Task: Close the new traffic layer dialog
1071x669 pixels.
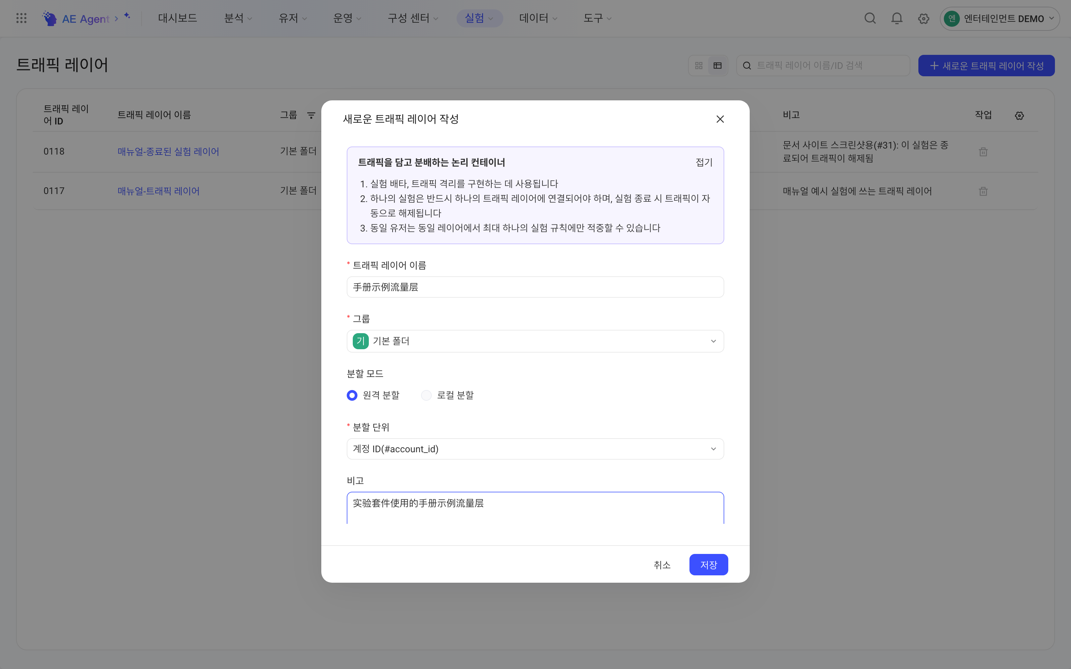Action: (x=720, y=119)
